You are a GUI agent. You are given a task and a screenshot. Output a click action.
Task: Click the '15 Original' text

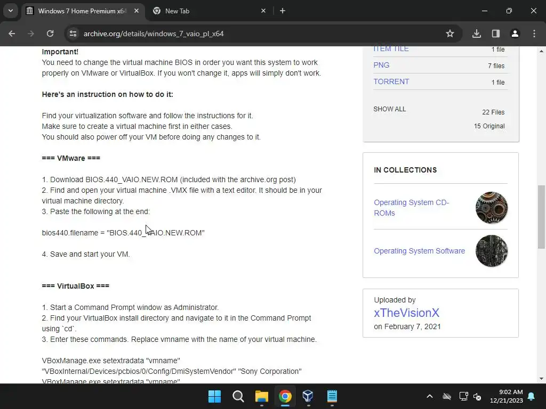tap(489, 126)
